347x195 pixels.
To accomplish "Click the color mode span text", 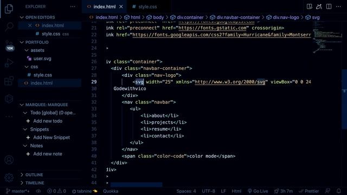I will pyautogui.click(x=203, y=156).
